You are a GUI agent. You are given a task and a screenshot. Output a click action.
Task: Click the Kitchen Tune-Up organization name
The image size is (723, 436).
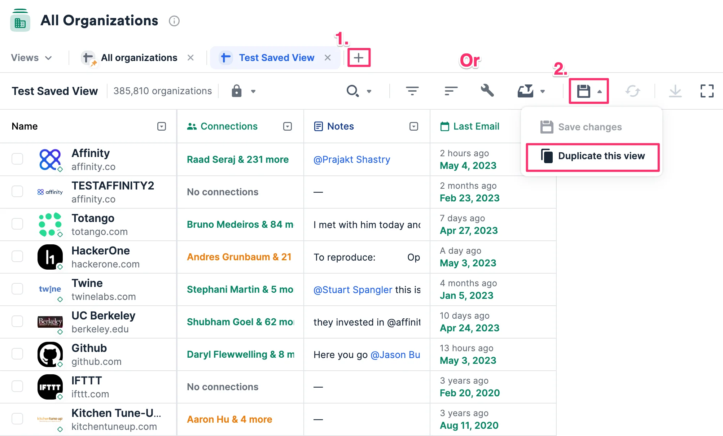116,413
